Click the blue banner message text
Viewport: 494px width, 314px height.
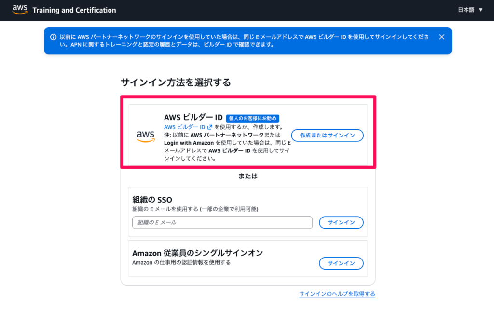click(241, 41)
